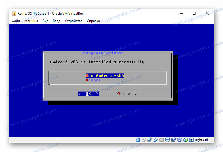The width and height of the screenshot is (223, 152).
Task: Click the Cancel button in the dialog
Action: coord(127,94)
